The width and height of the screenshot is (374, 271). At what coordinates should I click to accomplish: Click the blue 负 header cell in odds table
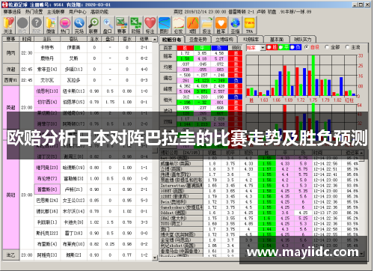219,48
